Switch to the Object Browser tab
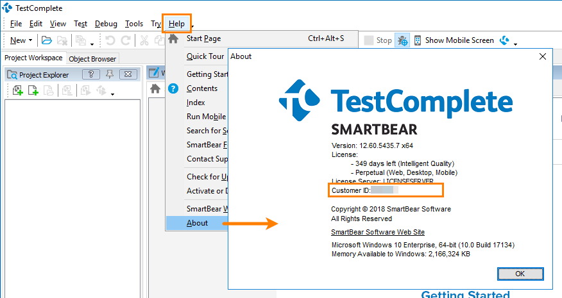 pos(92,59)
